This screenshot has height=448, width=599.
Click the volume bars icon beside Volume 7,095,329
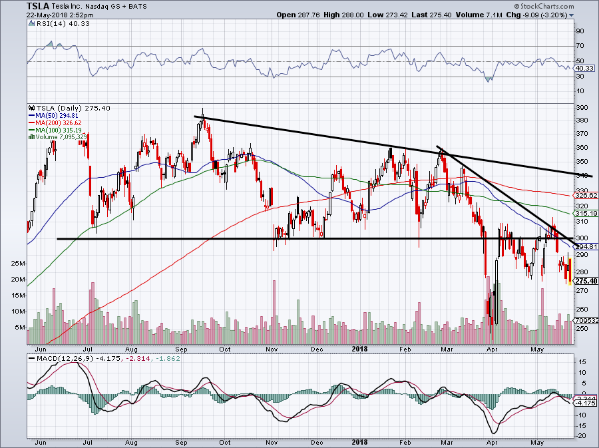pos(32,136)
